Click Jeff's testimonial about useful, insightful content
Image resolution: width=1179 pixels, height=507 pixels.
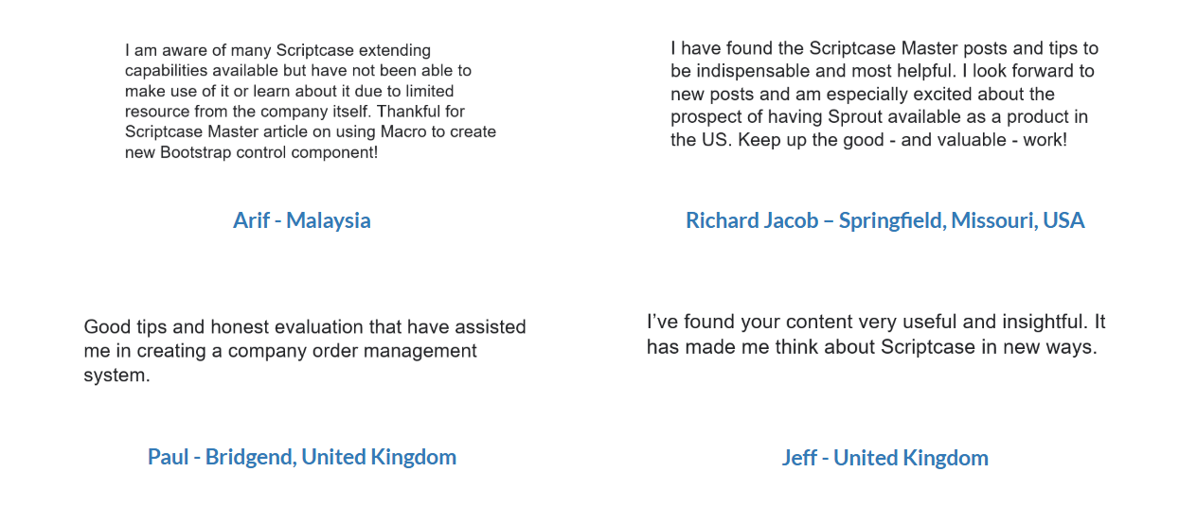click(876, 334)
